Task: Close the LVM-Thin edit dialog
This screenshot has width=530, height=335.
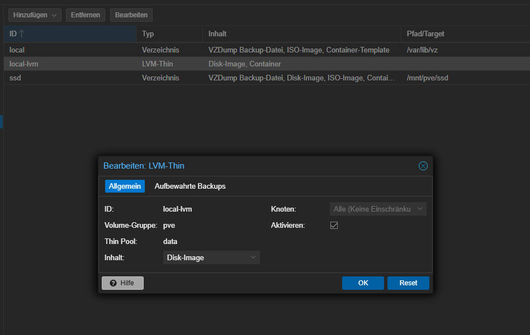Action: (423, 166)
